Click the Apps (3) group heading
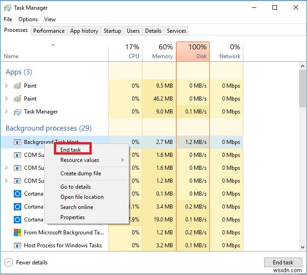The width and height of the screenshot is (307, 275). (19, 72)
